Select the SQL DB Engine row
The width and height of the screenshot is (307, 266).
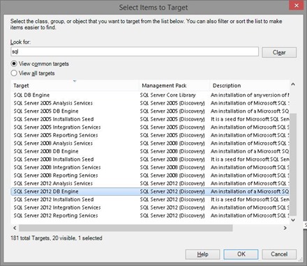(150, 95)
